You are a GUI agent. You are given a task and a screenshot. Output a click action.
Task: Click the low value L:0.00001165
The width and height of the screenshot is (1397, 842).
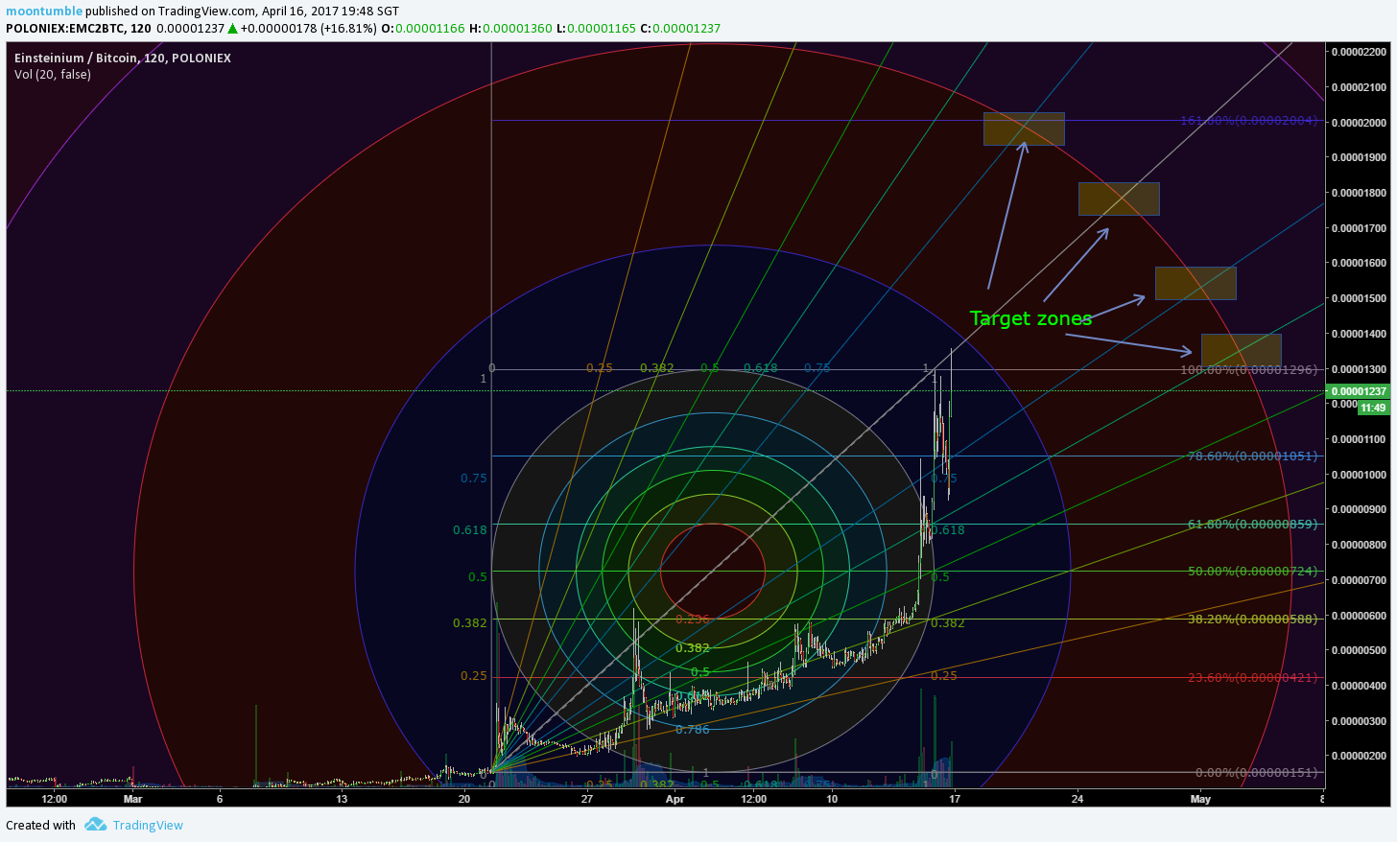point(596,29)
